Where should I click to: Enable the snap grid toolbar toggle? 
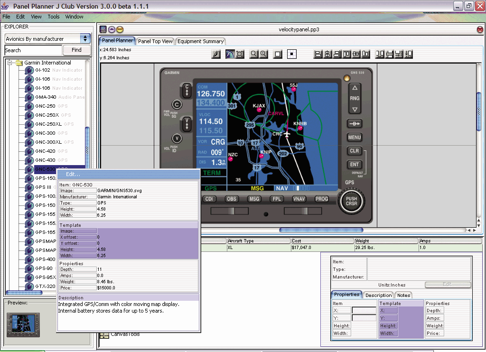point(291,54)
